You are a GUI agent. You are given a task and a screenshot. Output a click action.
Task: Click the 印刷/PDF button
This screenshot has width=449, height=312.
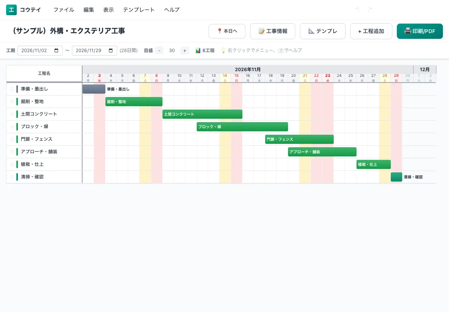420,31
